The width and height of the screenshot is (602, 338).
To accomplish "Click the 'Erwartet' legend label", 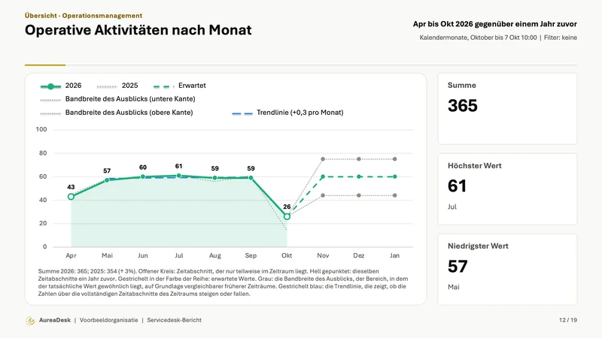I will [192, 86].
